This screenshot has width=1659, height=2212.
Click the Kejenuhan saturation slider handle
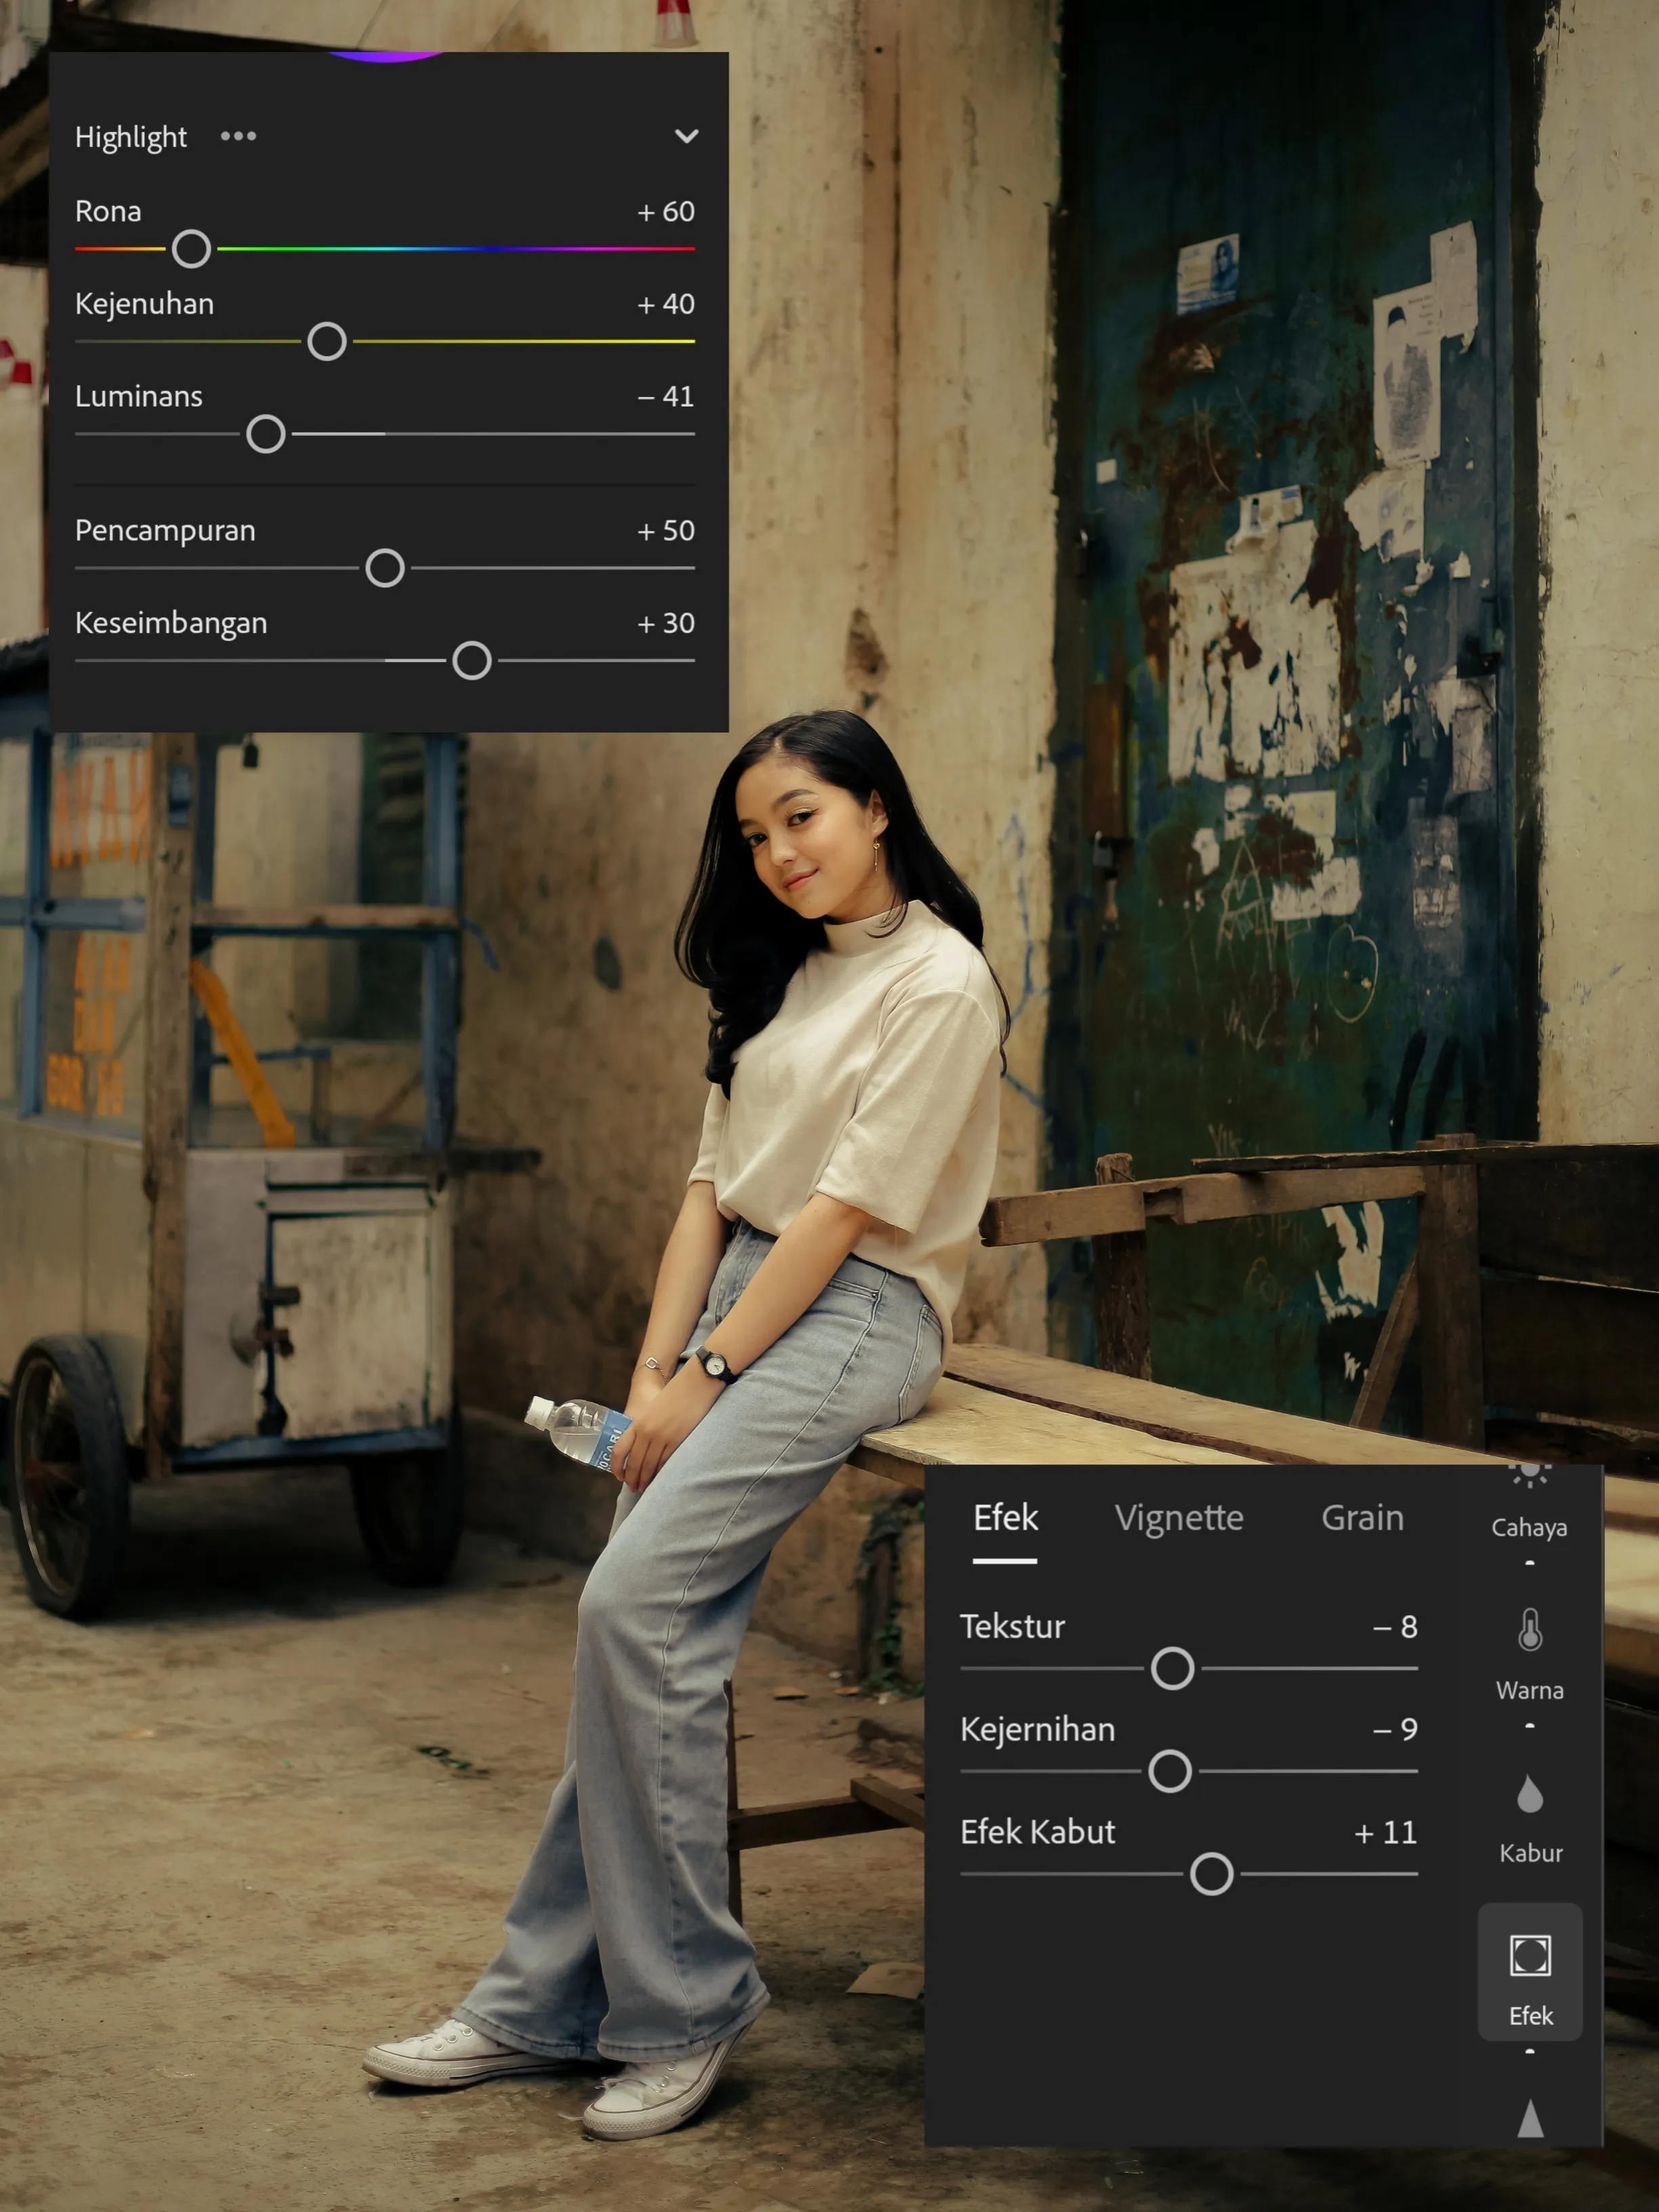coord(327,342)
